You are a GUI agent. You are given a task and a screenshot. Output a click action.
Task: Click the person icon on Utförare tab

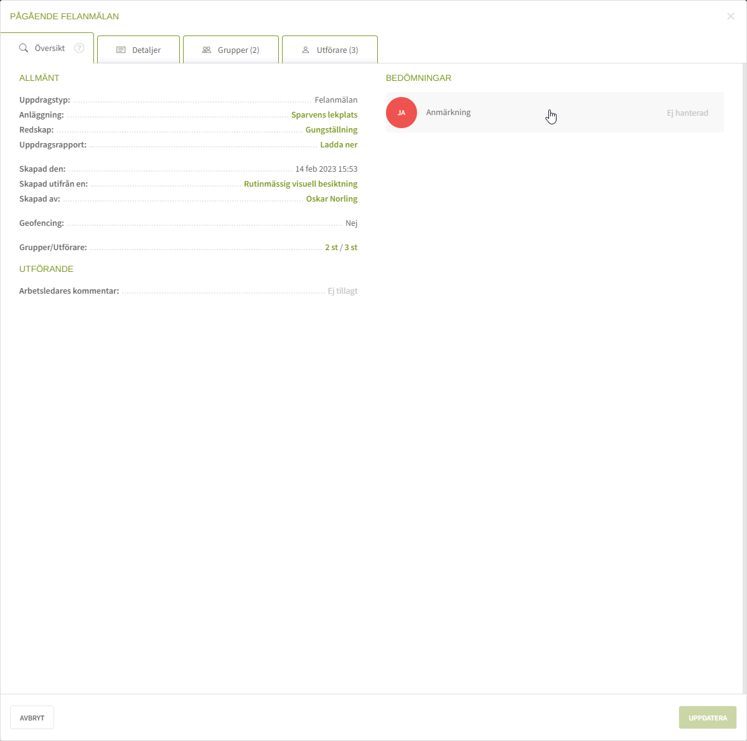click(x=306, y=50)
